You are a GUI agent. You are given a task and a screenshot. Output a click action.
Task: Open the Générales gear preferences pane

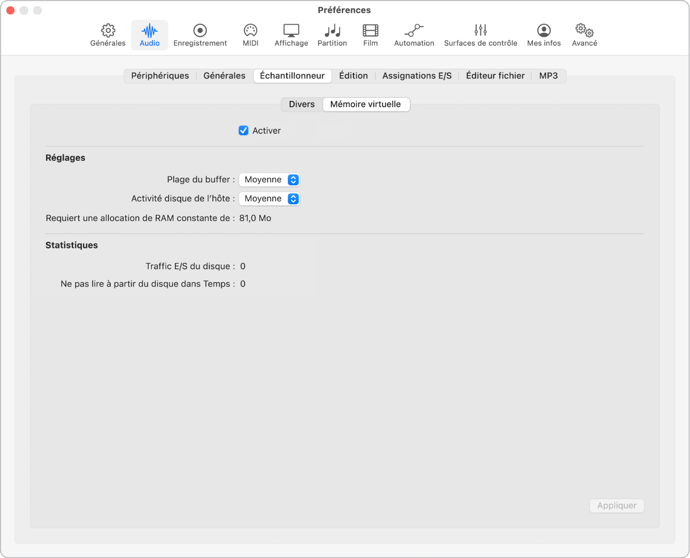108,35
